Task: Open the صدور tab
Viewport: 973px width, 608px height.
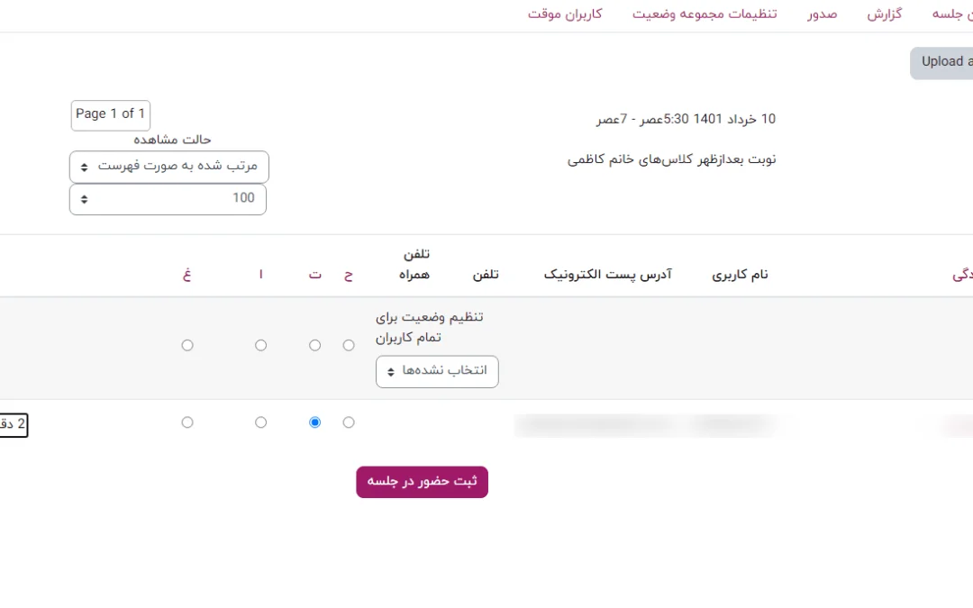Action: tap(822, 14)
